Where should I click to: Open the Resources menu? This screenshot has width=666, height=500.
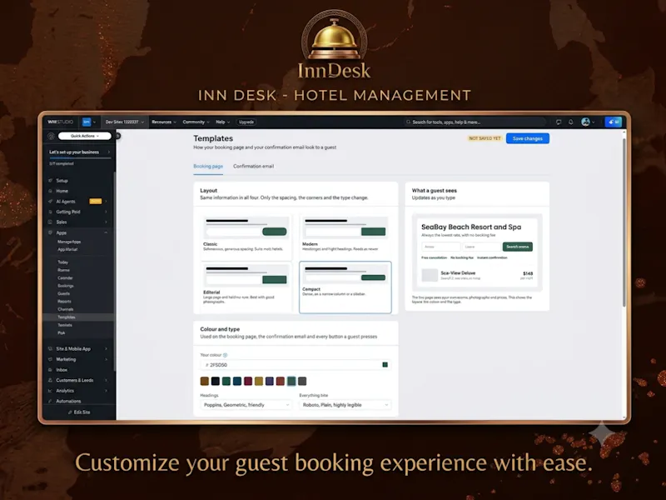pos(164,122)
